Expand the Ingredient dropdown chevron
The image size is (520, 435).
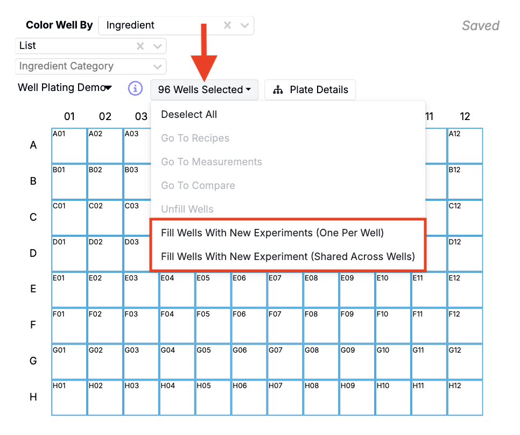coord(245,25)
